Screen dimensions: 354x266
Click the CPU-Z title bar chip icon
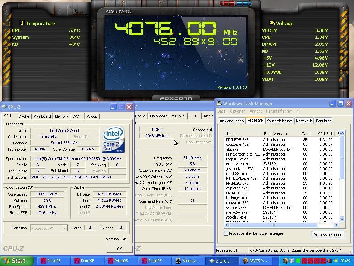click(x=4, y=107)
